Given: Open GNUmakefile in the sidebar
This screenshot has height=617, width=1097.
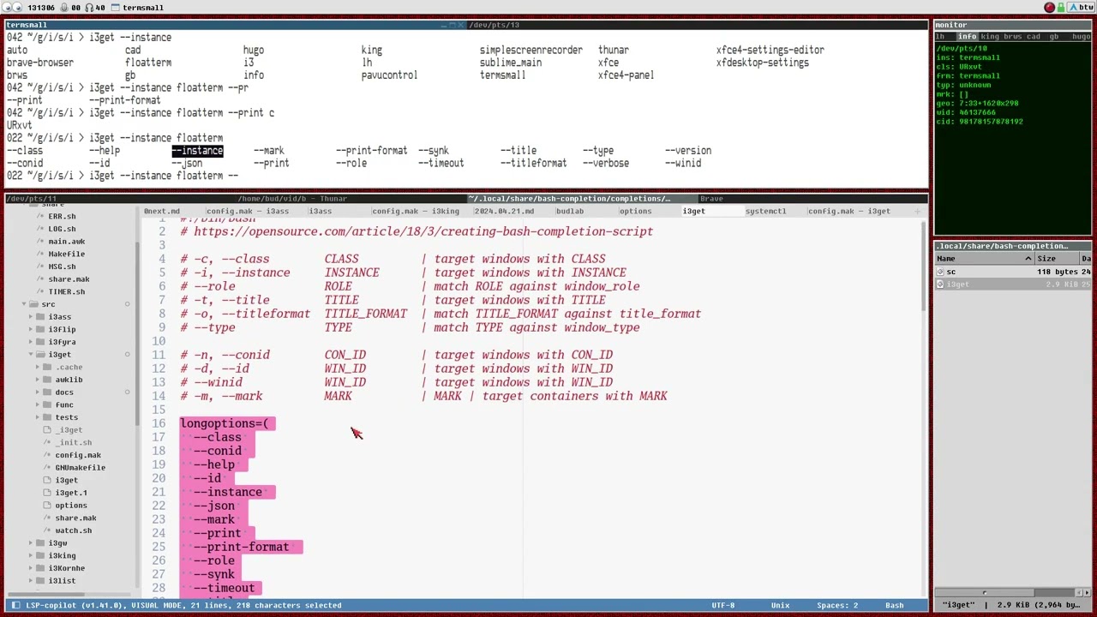Looking at the screenshot, I should [x=80, y=468].
